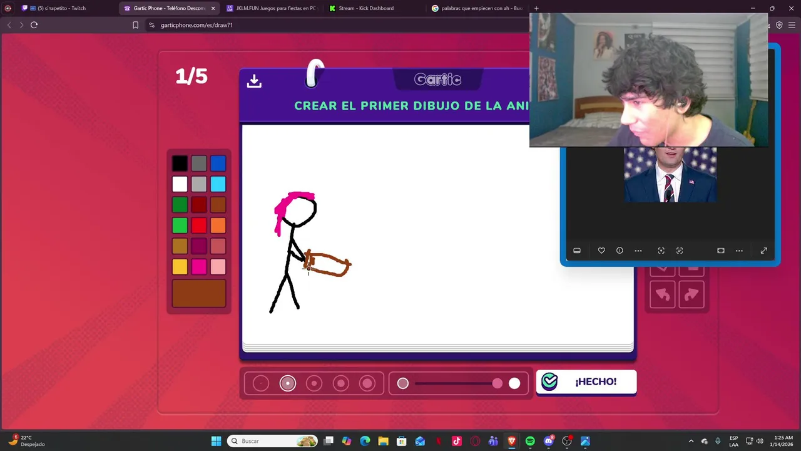Open the Windows Start menu

click(x=216, y=441)
